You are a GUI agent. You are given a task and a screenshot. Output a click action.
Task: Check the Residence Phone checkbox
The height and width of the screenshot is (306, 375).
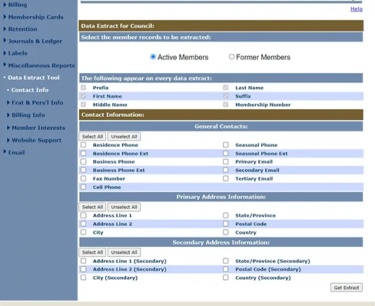83,145
